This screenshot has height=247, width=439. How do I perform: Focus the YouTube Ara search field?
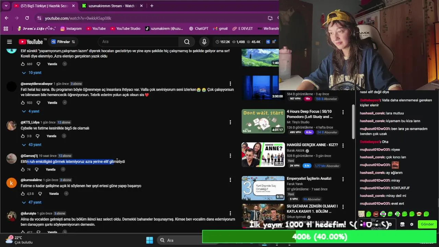pos(139,42)
